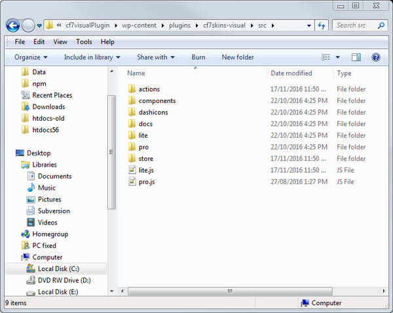Select the lite.js file icon

[x=132, y=170]
